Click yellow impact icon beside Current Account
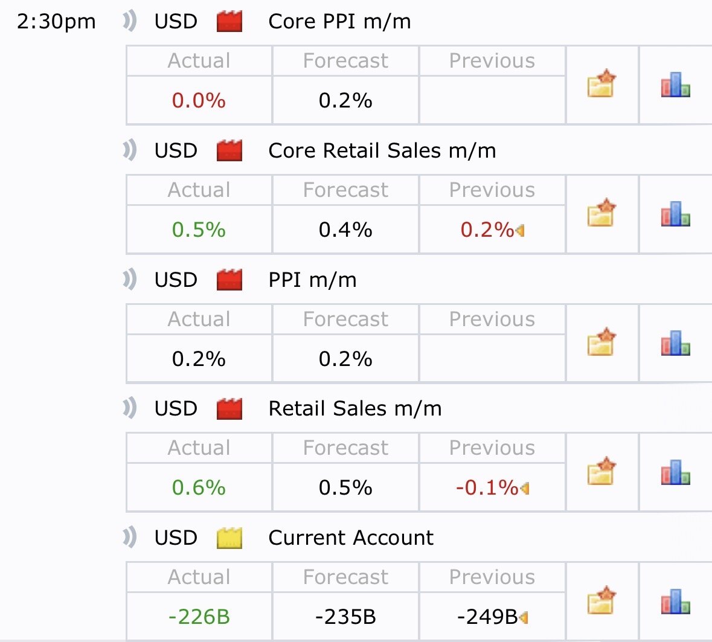The width and height of the screenshot is (712, 642). pyautogui.click(x=229, y=538)
